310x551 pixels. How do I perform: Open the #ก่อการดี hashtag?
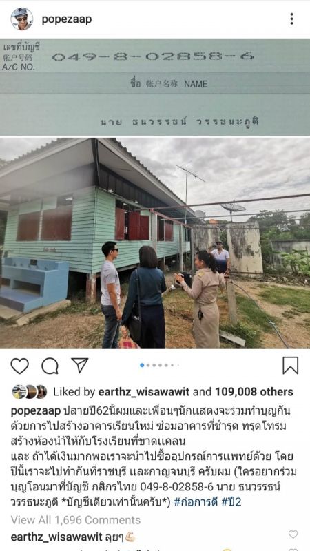click(196, 502)
